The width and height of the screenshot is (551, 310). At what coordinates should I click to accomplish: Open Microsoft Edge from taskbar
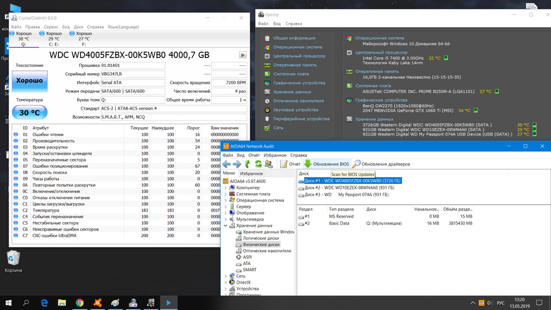point(44,303)
